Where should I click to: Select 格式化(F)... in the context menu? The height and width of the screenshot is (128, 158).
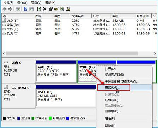[x=124, y=88]
